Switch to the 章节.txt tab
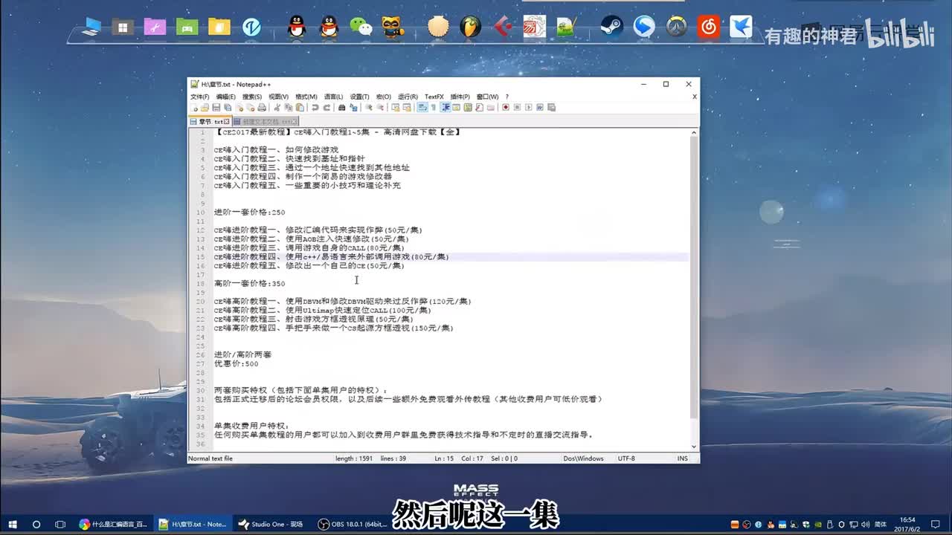The width and height of the screenshot is (952, 535). click(209, 121)
